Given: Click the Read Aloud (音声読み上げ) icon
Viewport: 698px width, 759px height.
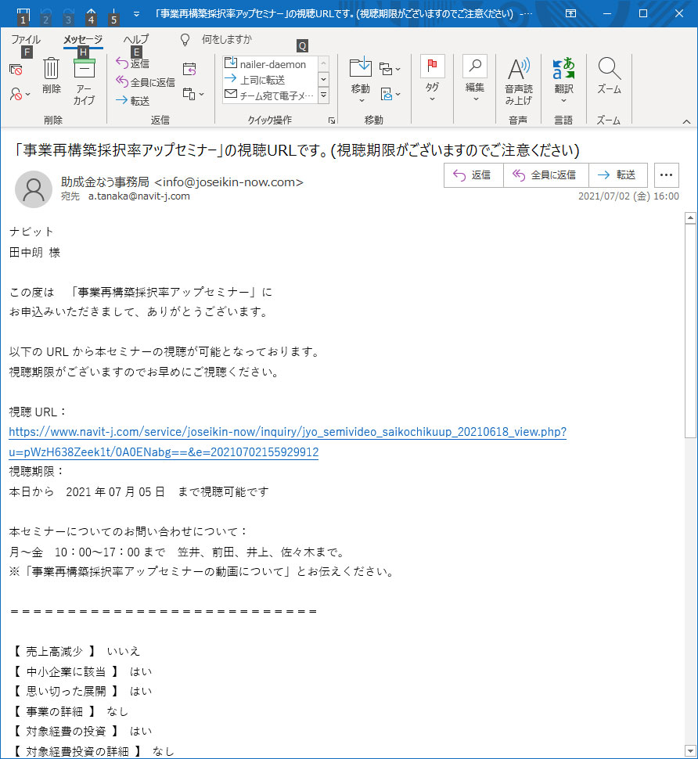Looking at the screenshot, I should tap(518, 81).
